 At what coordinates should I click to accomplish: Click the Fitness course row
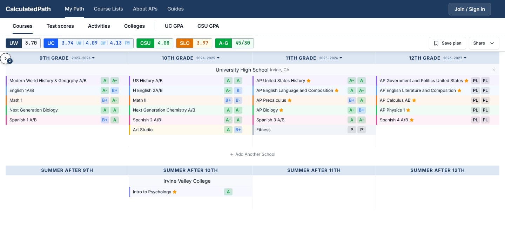[x=314, y=130]
